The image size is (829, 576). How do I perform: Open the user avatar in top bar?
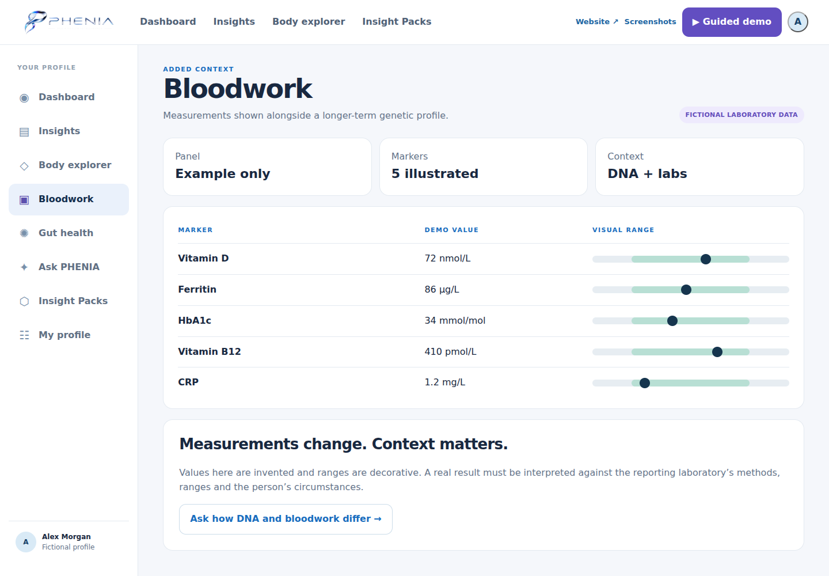798,22
